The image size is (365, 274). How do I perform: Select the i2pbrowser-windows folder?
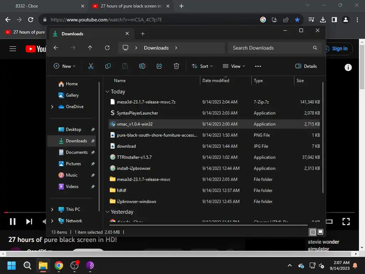[214, 202]
